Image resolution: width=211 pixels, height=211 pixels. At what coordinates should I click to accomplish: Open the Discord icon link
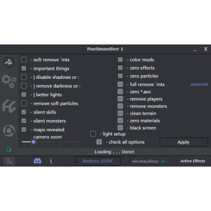(38, 161)
